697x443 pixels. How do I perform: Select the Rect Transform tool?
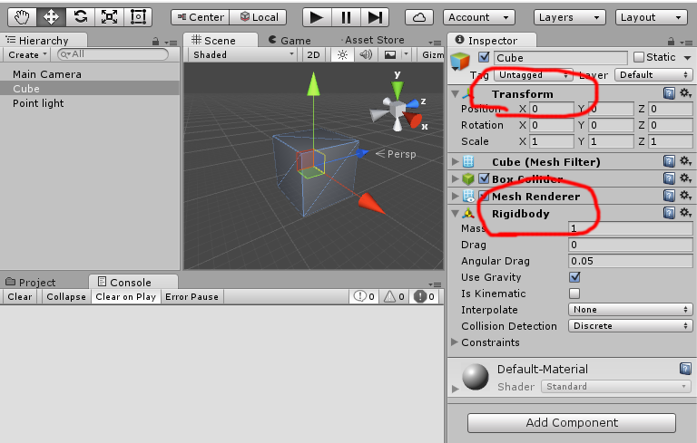point(138,17)
